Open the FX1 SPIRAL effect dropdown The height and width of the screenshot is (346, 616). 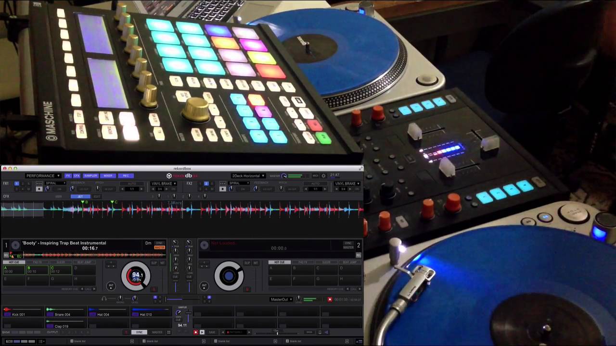pos(55,183)
